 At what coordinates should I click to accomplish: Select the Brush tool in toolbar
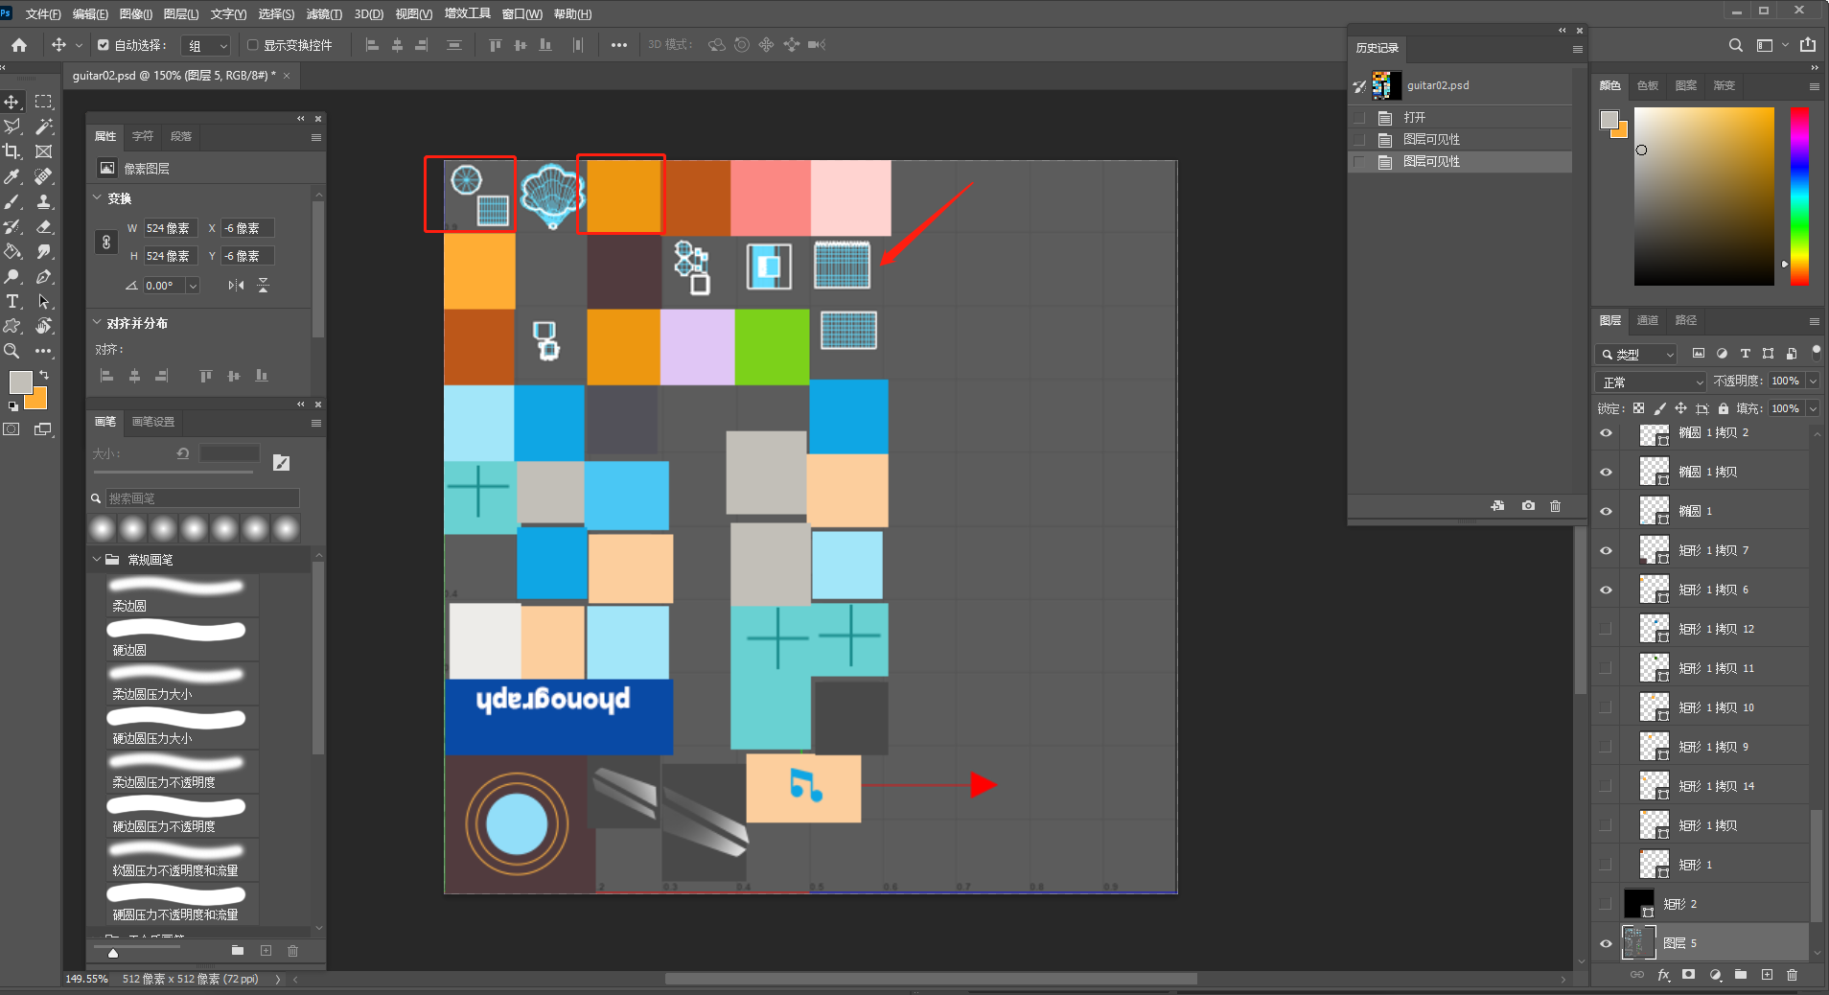tap(12, 201)
